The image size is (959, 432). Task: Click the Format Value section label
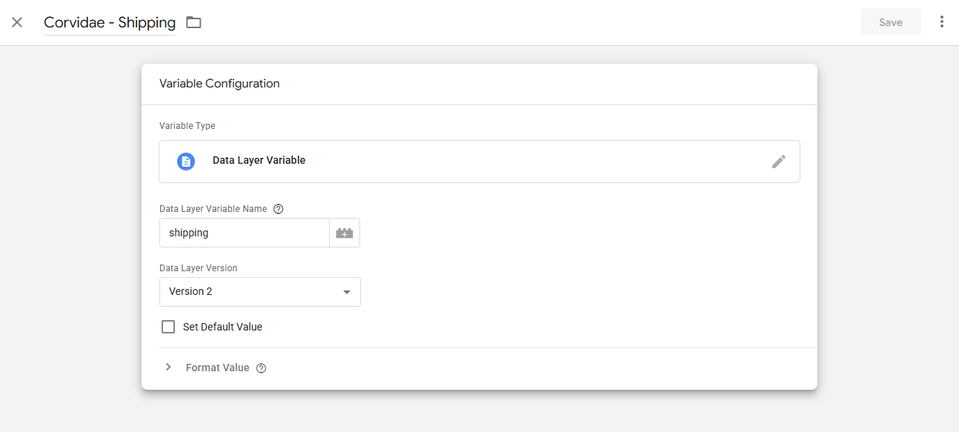(x=217, y=368)
